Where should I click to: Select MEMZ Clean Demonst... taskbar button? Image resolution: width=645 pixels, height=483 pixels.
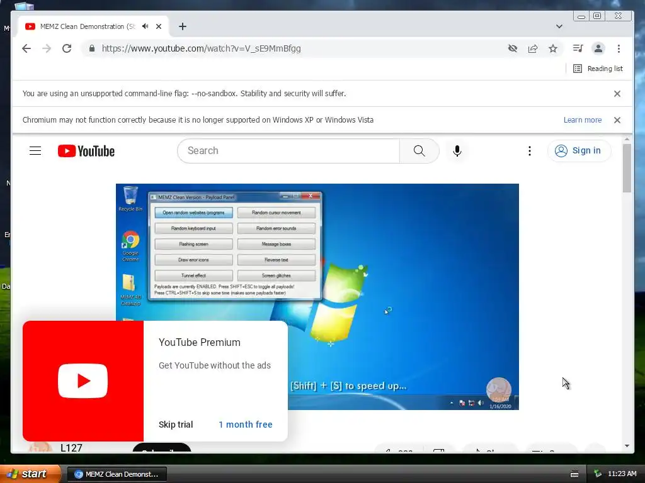117,474
